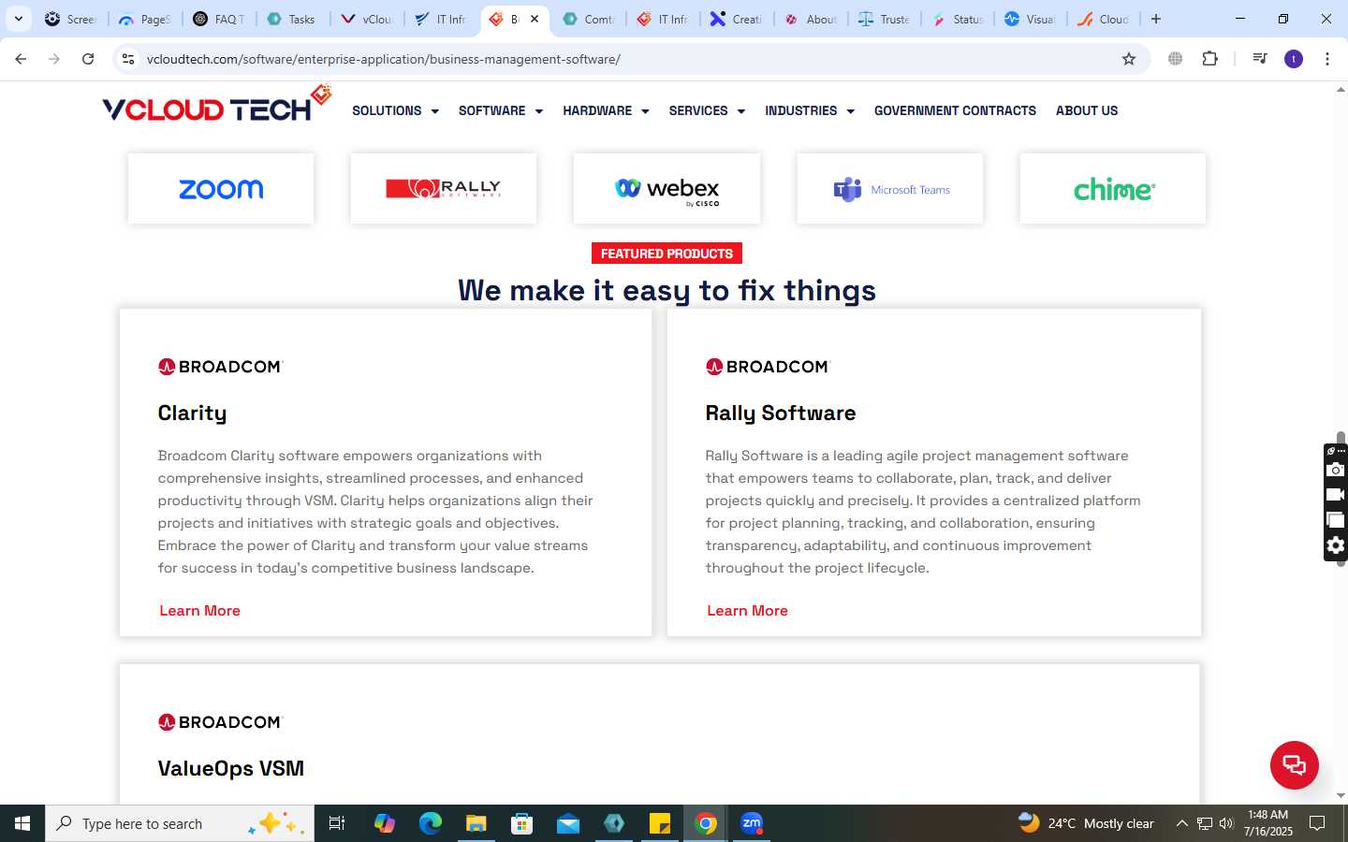
Task: Click the ValueOps VSM product heading
Action: click(x=231, y=768)
